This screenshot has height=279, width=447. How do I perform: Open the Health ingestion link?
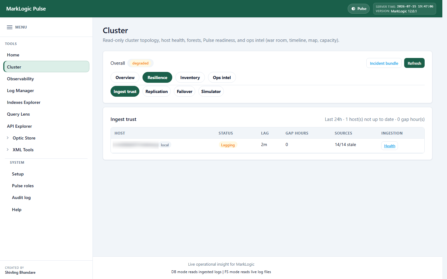(x=390, y=146)
